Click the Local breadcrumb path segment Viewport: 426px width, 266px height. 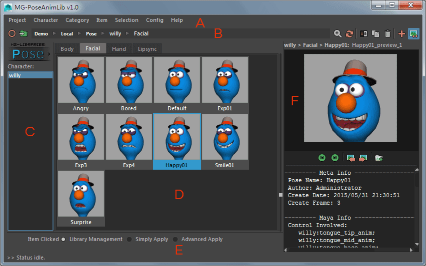tap(66, 34)
